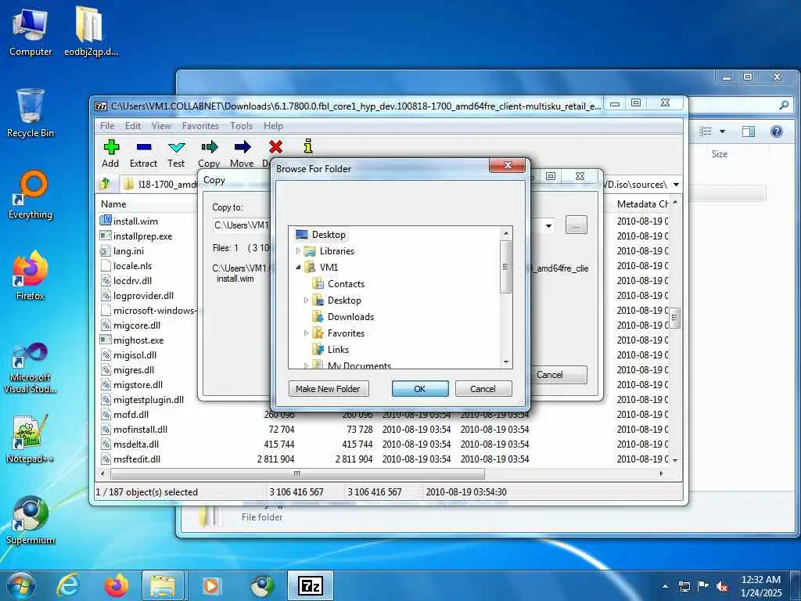The height and width of the screenshot is (601, 801).
Task: Collapse the VM1 tree node
Action: pyautogui.click(x=298, y=268)
